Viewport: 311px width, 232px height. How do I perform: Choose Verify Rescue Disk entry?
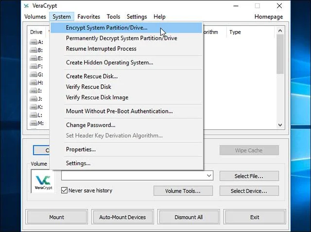coord(126,87)
